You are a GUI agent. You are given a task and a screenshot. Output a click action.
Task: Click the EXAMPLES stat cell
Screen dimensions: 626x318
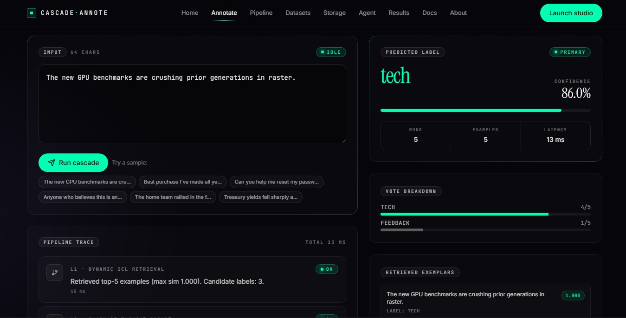tap(485, 135)
